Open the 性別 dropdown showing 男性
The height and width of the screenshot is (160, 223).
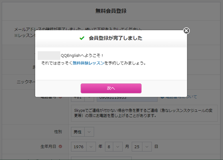[x=82, y=132]
